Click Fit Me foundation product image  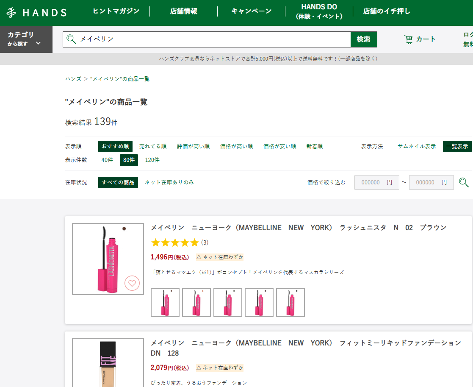tap(108, 363)
